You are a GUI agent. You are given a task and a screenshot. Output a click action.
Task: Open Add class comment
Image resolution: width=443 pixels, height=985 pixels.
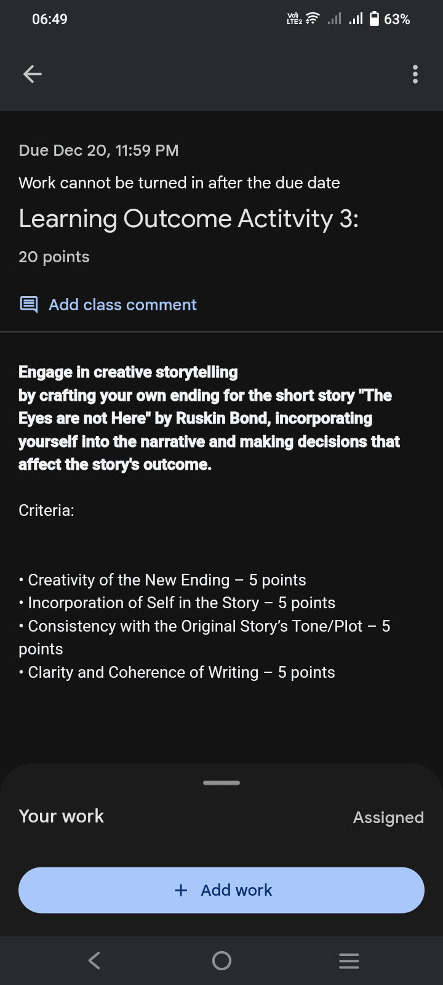coord(122,304)
